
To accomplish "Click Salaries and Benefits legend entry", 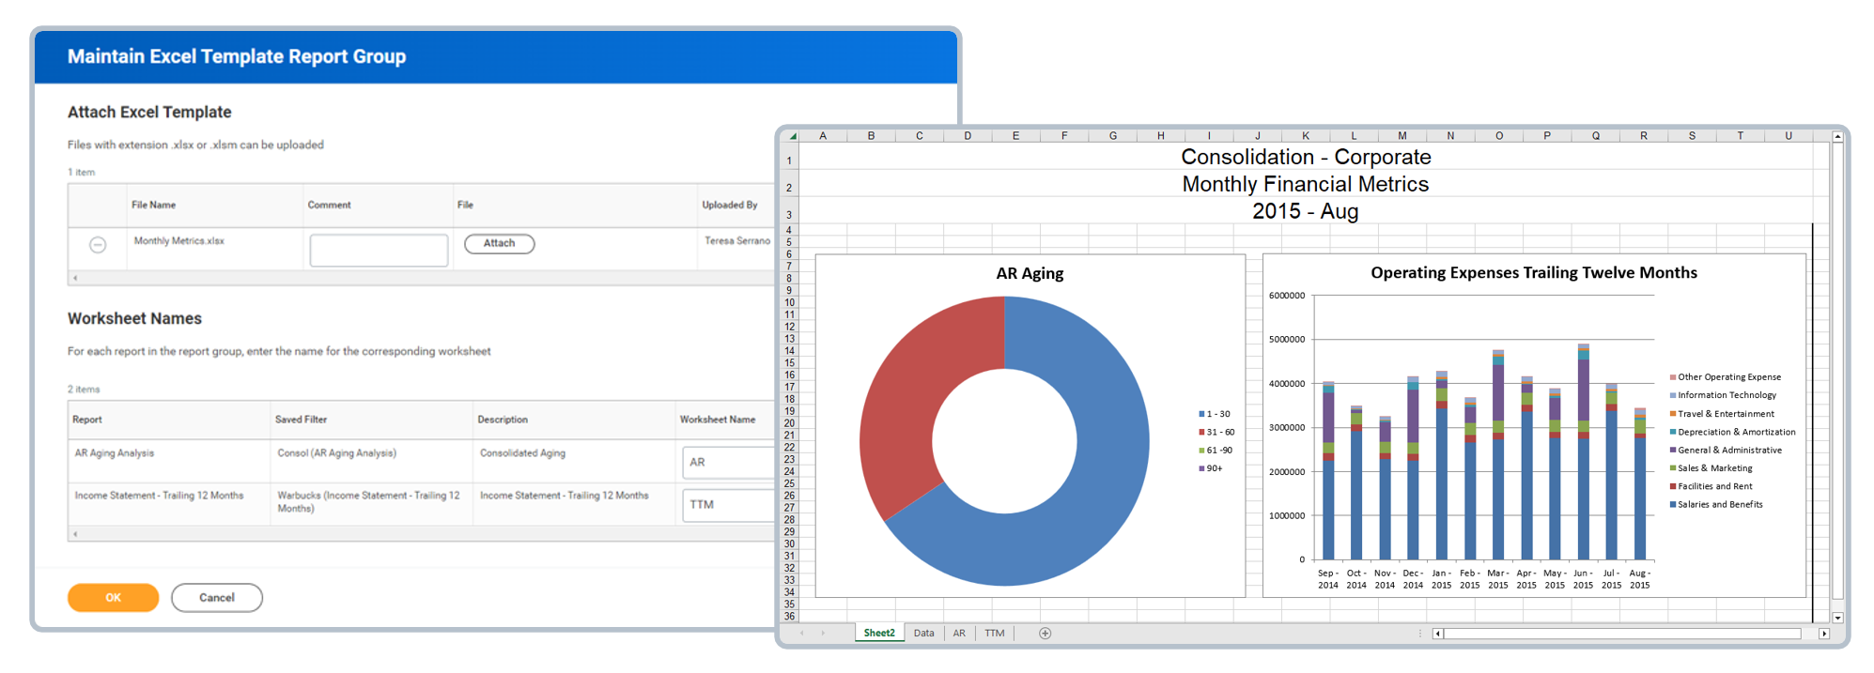I will click(x=1716, y=505).
